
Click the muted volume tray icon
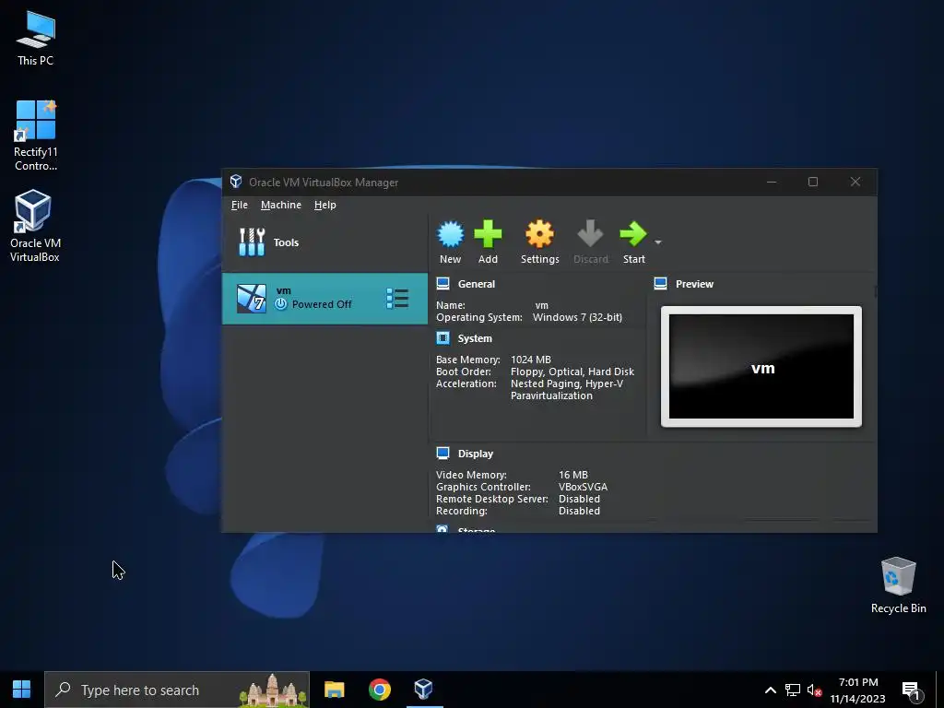tap(815, 690)
